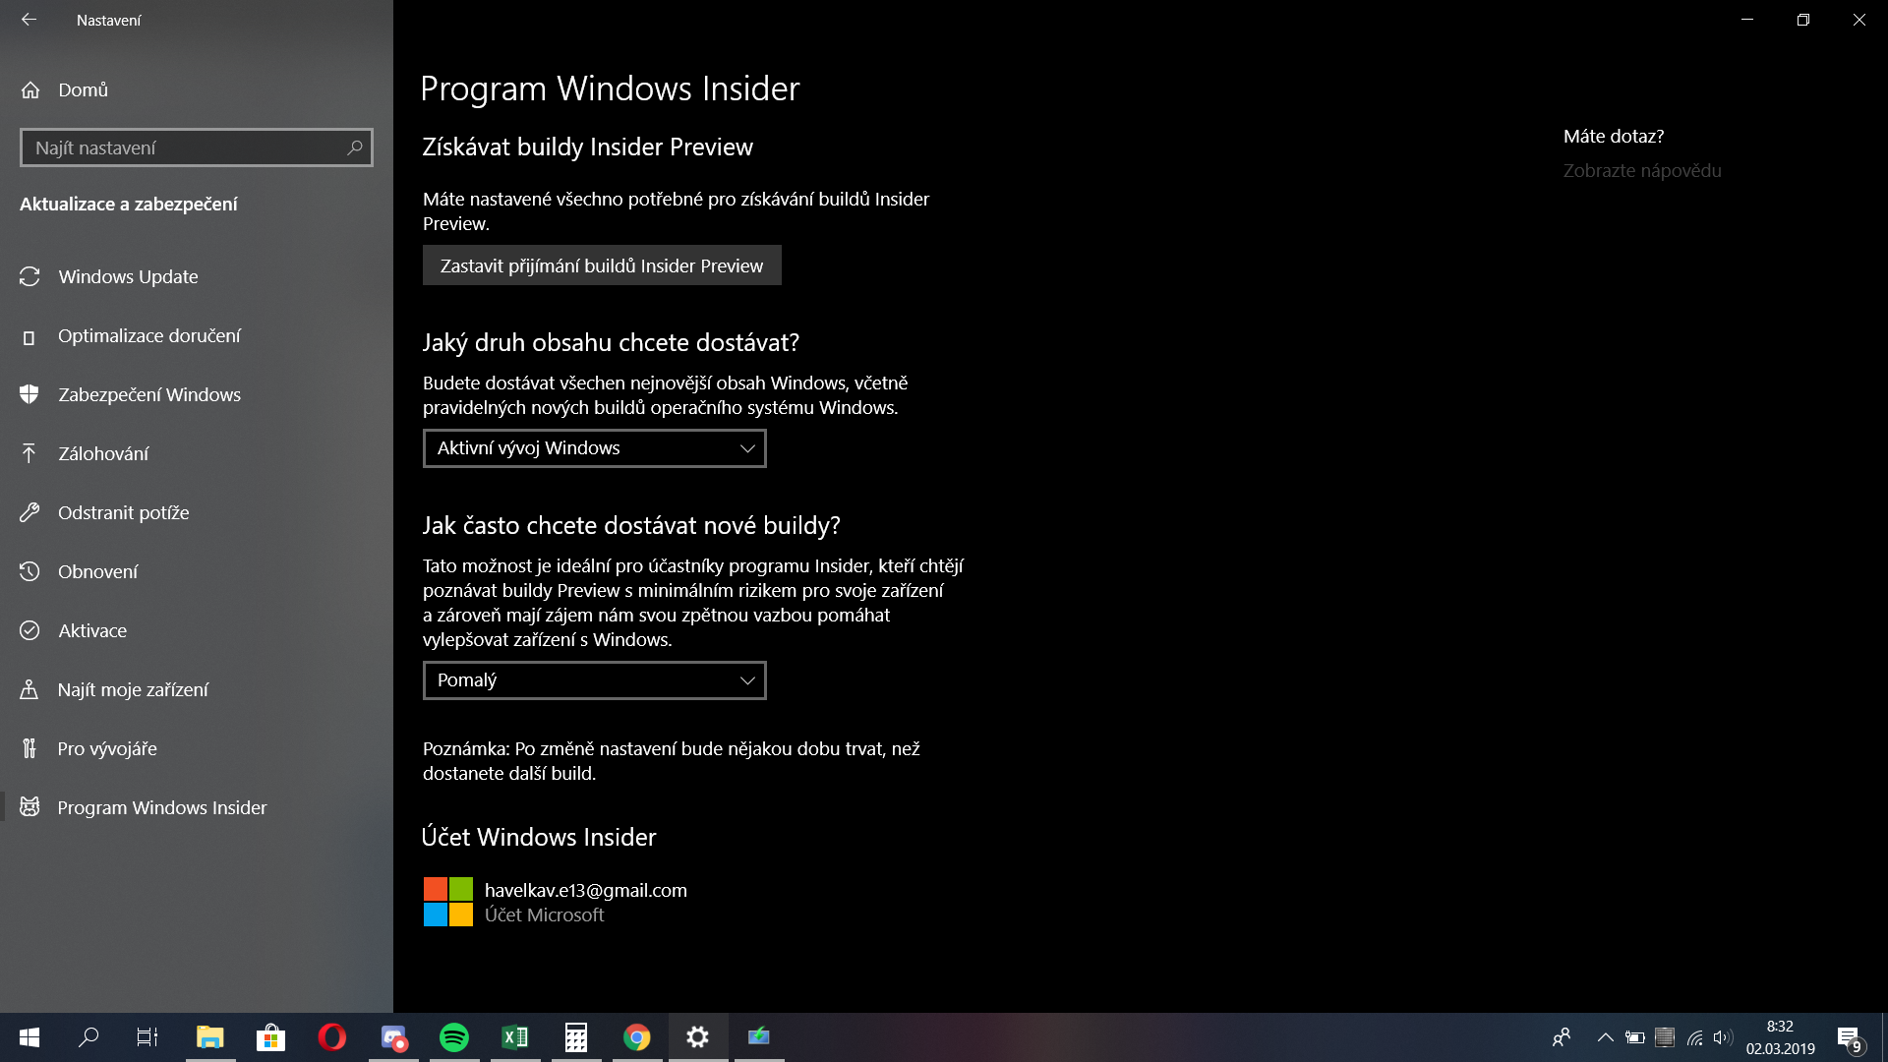Open the Domů home page
This screenshot has width=1888, height=1062.
(83, 89)
